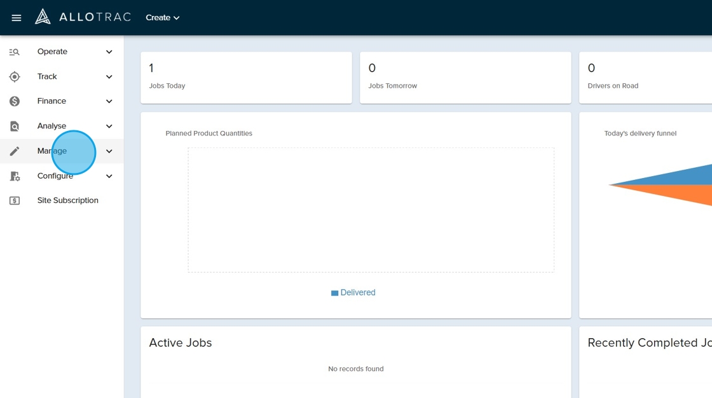This screenshot has height=398, width=712.
Task: Click the Track target icon
Action: 15,77
